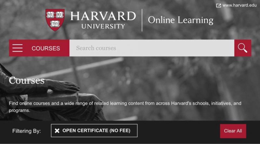Open the hamburger menu icon beside COURSES
This screenshot has width=260, height=144.
18,48
